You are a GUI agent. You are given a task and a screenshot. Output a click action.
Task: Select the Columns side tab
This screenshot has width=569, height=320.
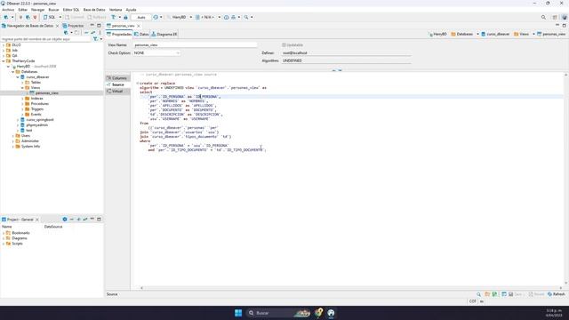point(117,78)
